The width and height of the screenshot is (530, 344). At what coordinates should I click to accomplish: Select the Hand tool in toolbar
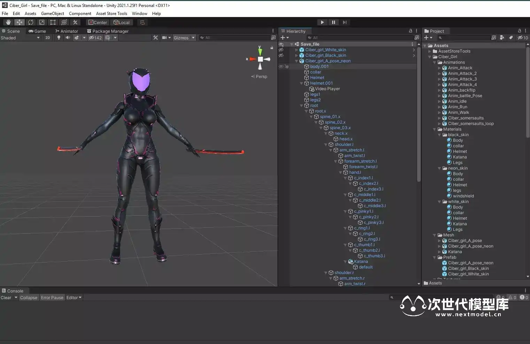[8, 22]
